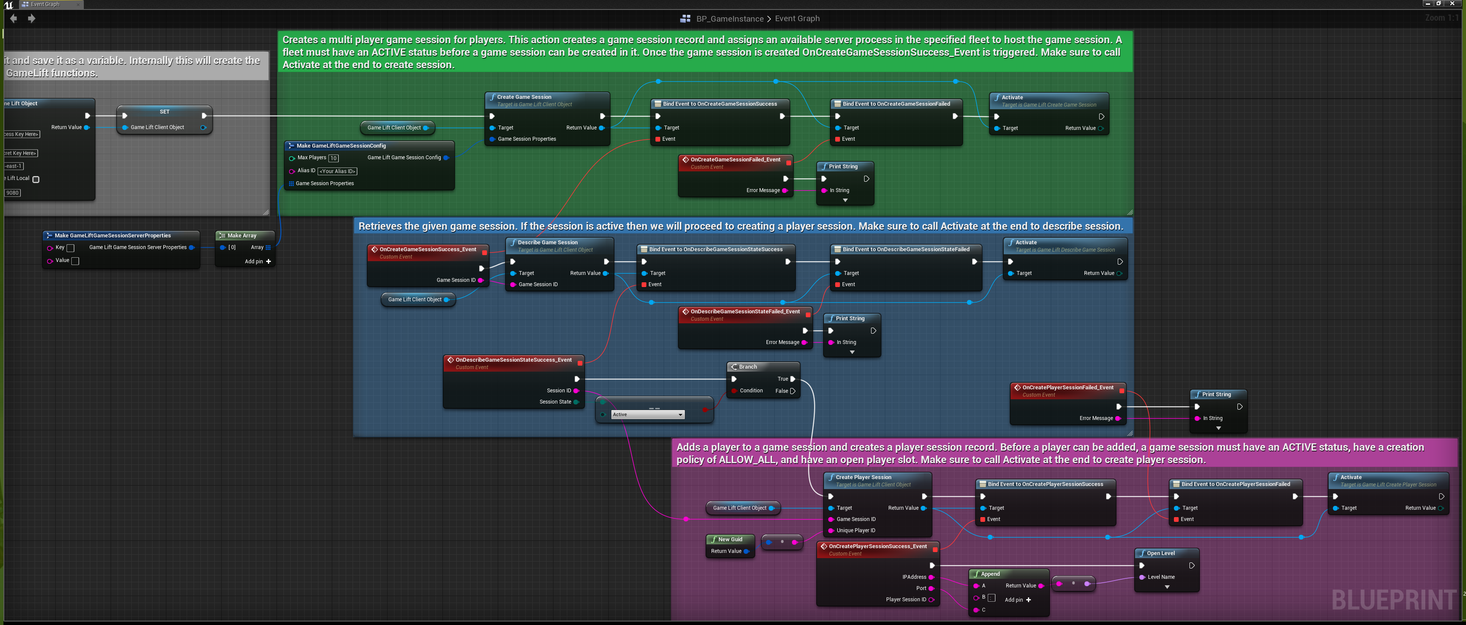Click the f icon on Open Level node
This screenshot has width=1466, height=625.
[1142, 553]
